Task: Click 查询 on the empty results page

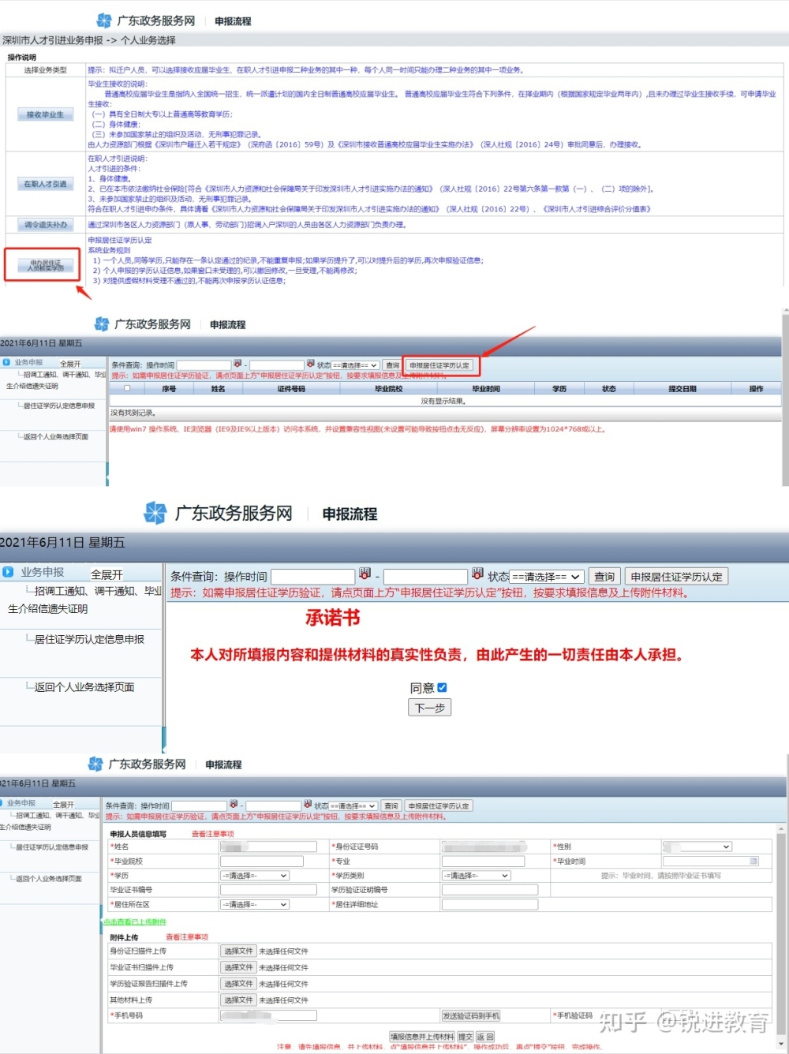Action: (392, 365)
